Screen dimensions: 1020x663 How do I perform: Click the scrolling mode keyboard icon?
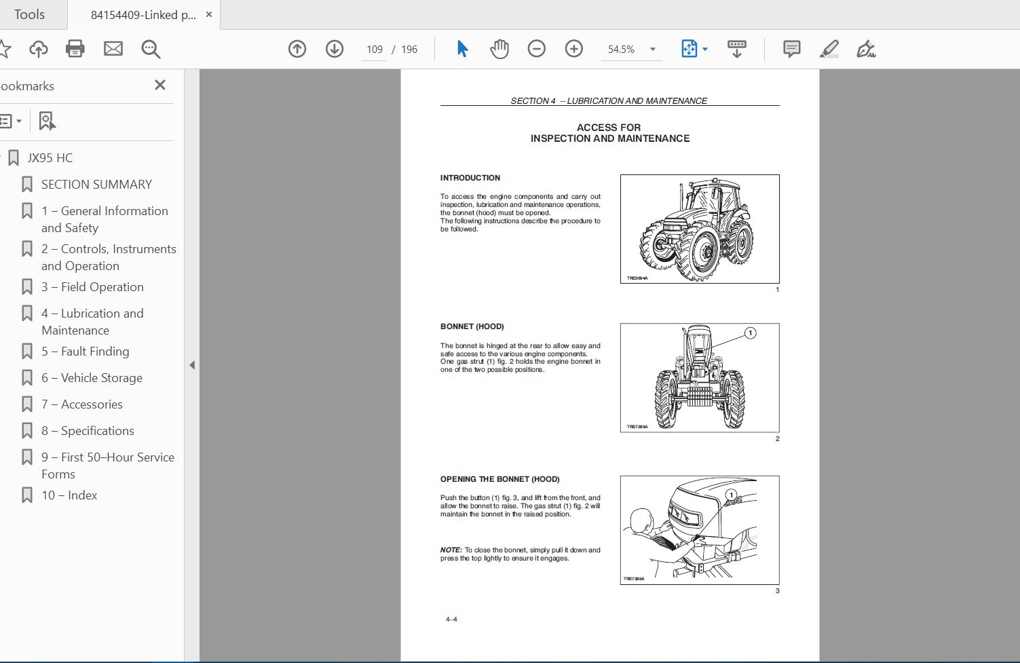pyautogui.click(x=736, y=49)
